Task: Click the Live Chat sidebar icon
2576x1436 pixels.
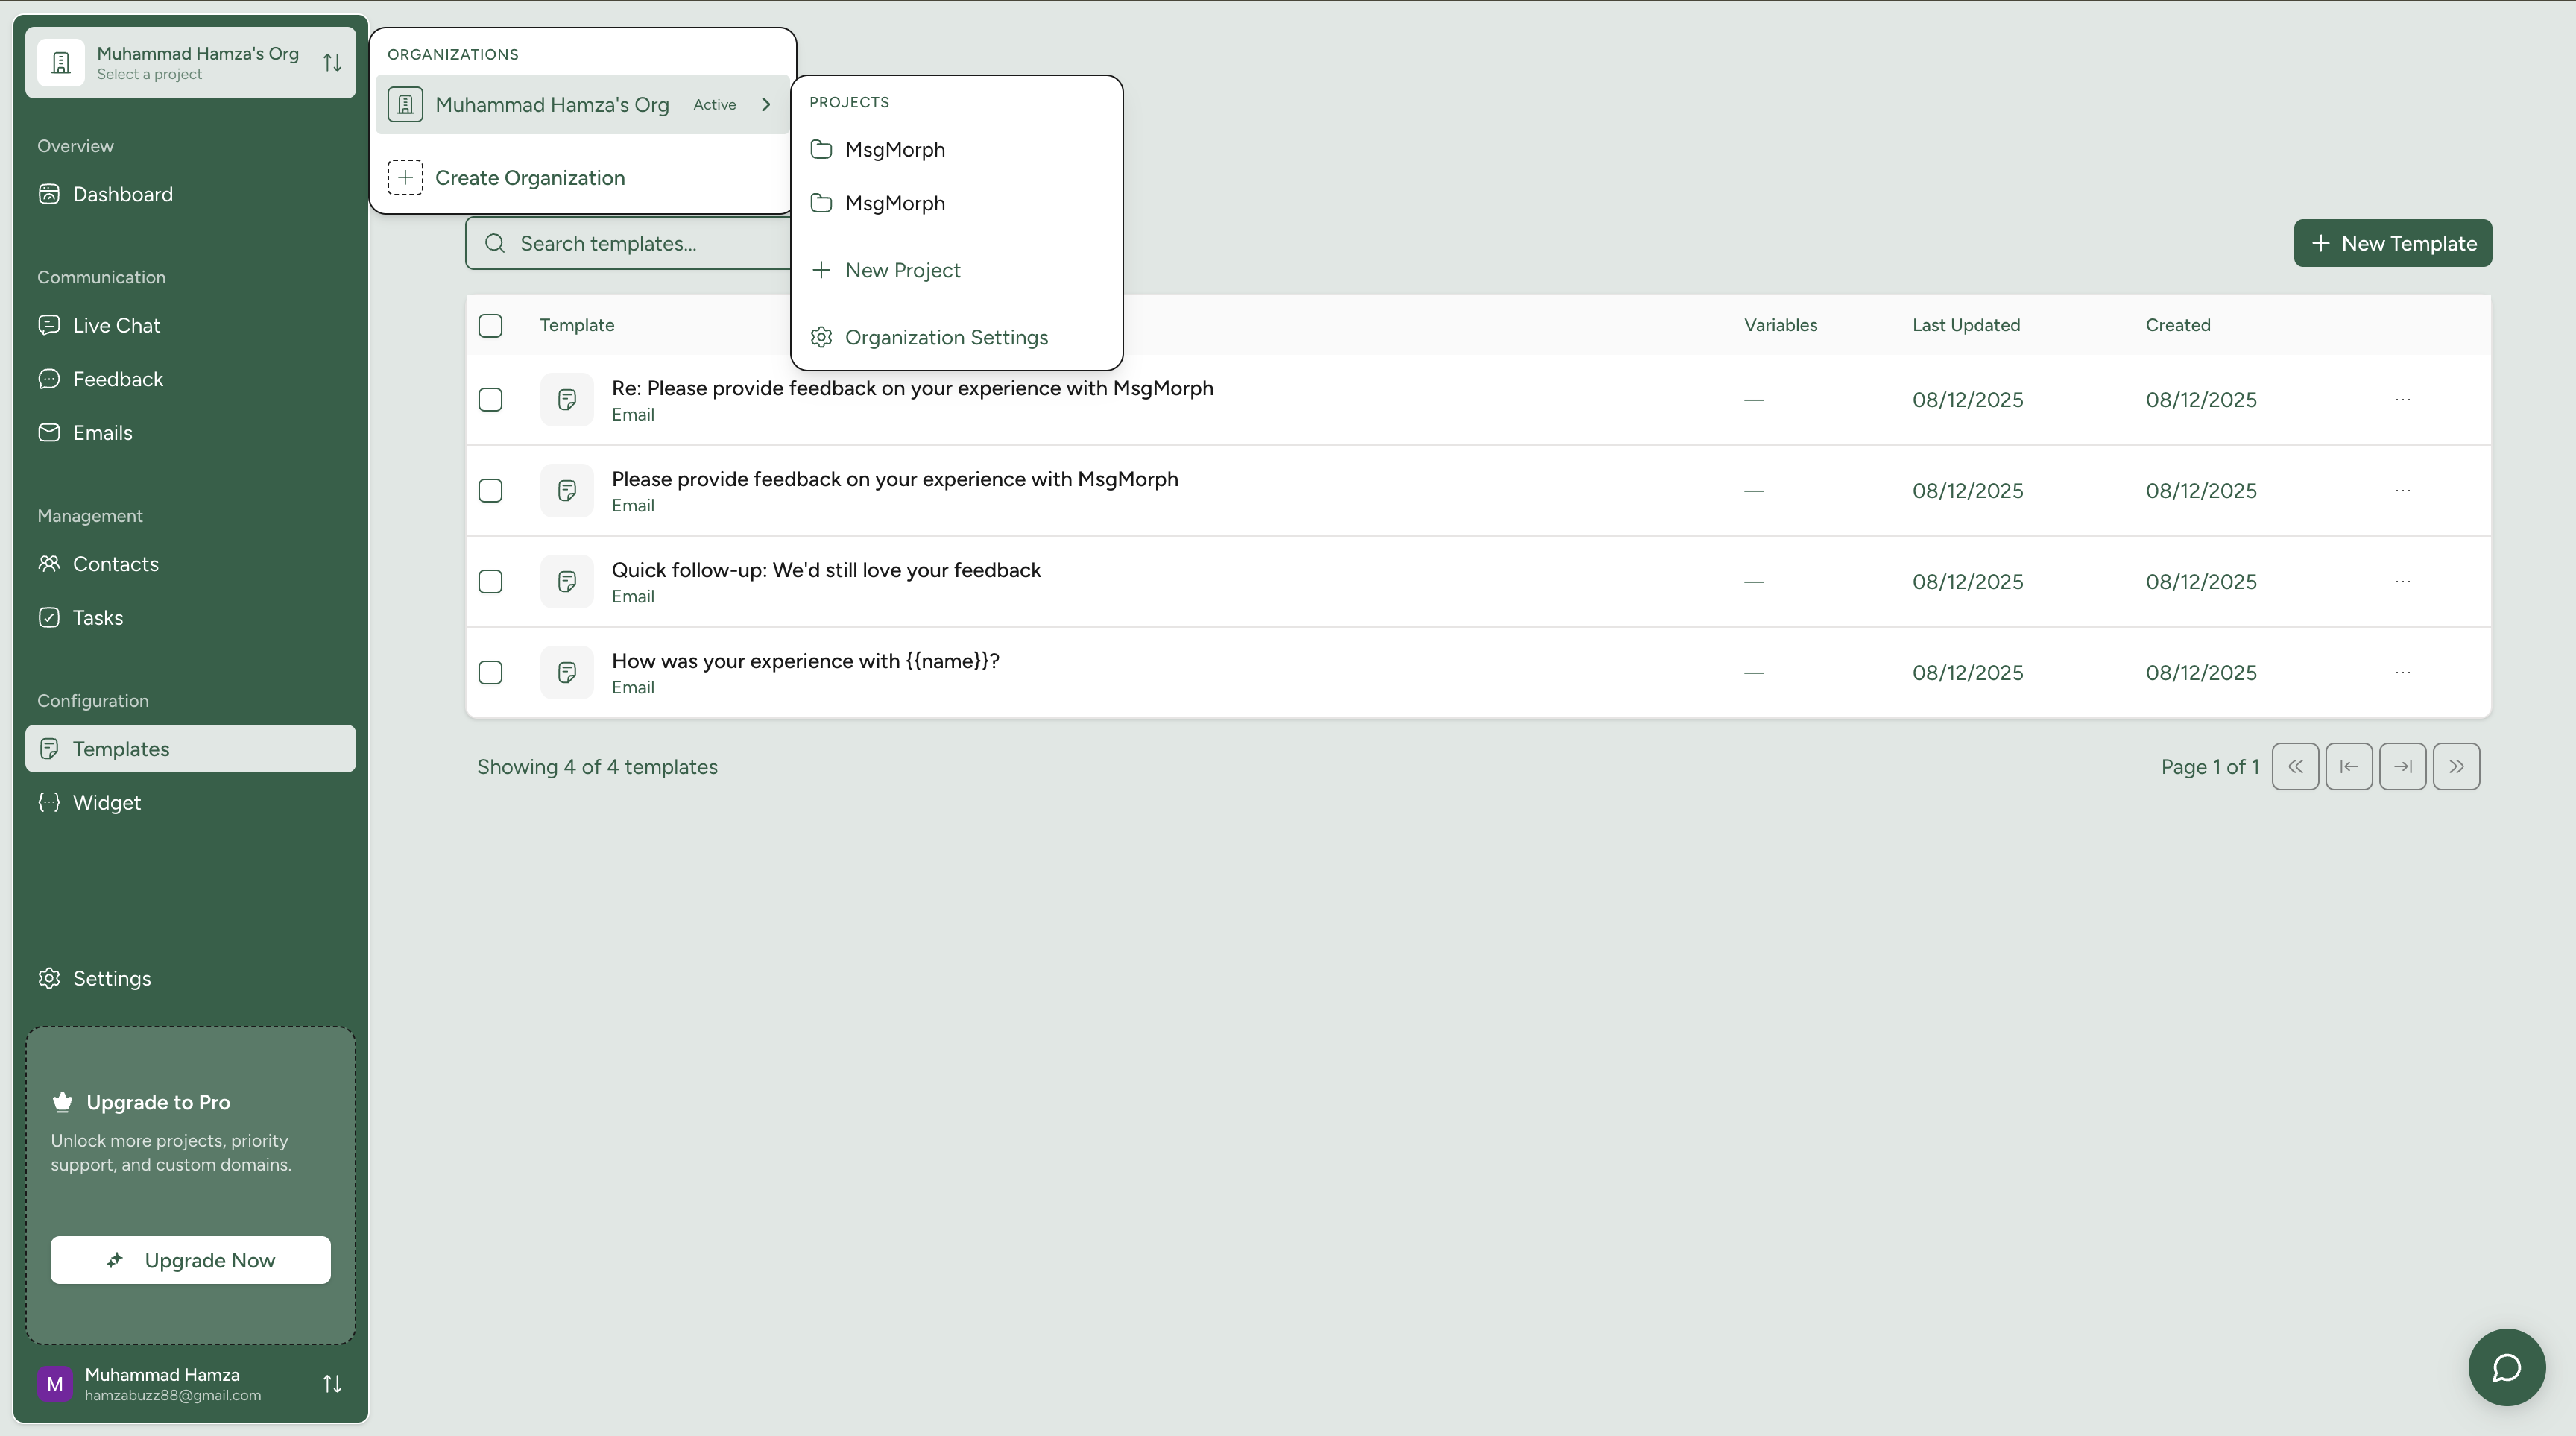Action: click(x=49, y=325)
